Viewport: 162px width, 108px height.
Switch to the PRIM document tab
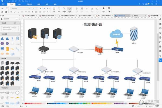[30, 16]
